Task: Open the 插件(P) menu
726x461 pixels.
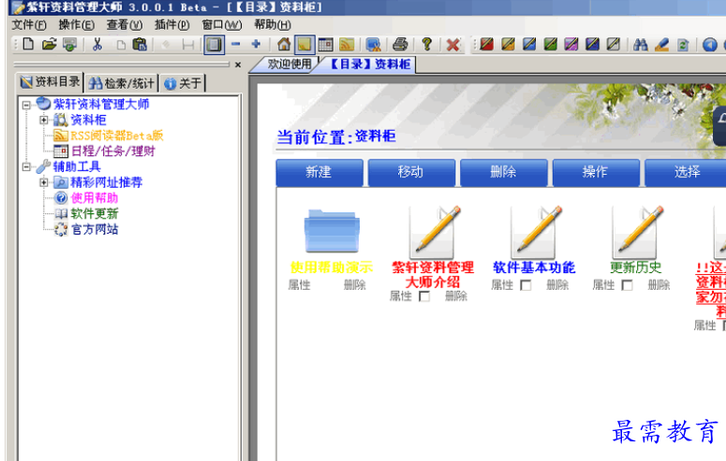Action: 171,24
